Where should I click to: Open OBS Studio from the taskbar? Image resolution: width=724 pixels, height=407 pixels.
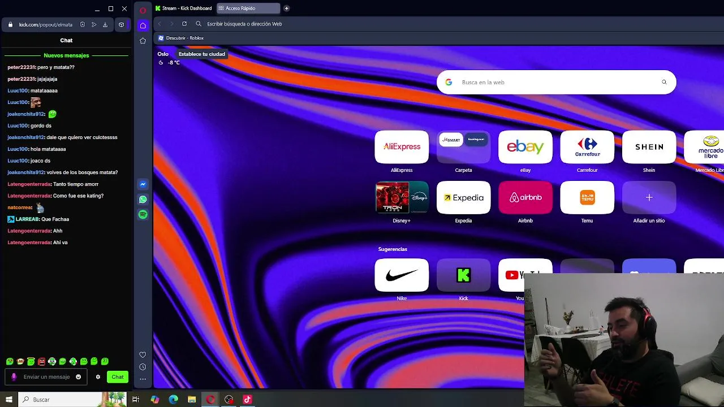229,400
